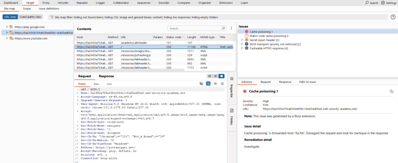The height and width of the screenshot is (163, 398).
Task: Select the Status-code cache poisoning 0 issue
Action: click(269, 36)
